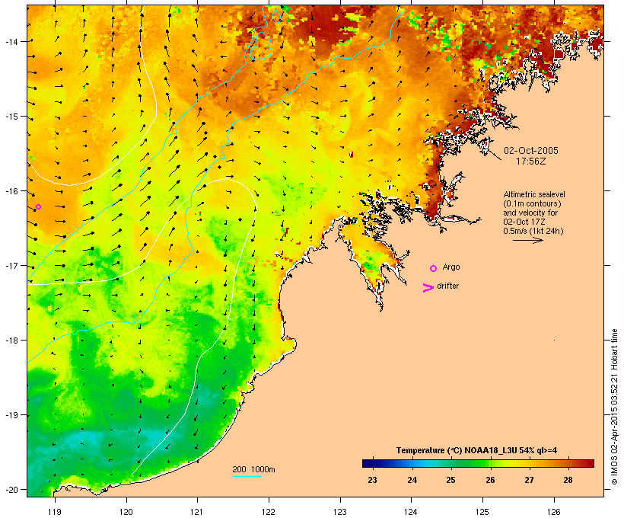This screenshot has height=518, width=624.
Task: Click the '200 1000m' depth label
Action: tap(253, 469)
